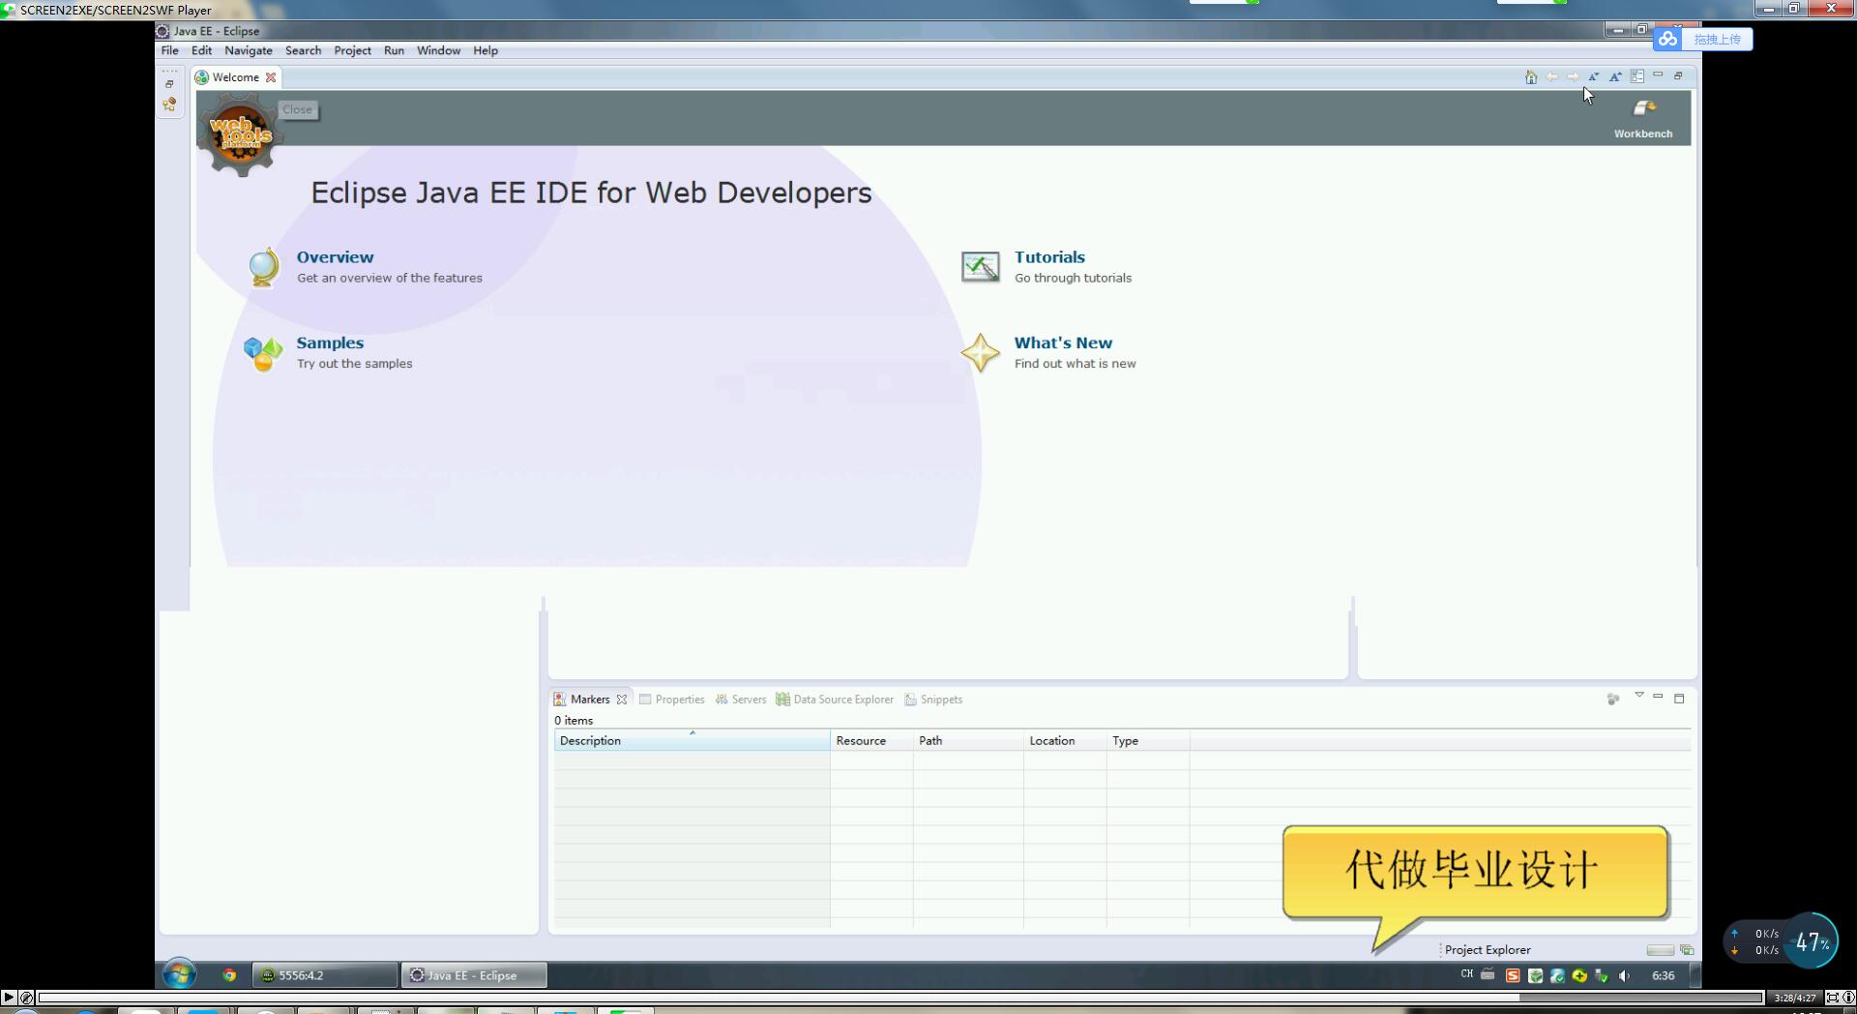1857x1014 pixels.
Task: Magnify welcome page font size
Action: [1615, 76]
